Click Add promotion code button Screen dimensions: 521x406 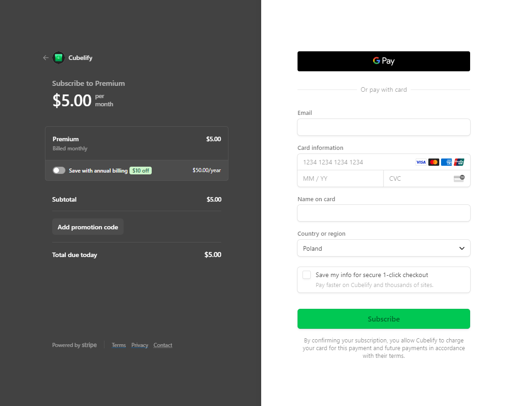(x=88, y=227)
